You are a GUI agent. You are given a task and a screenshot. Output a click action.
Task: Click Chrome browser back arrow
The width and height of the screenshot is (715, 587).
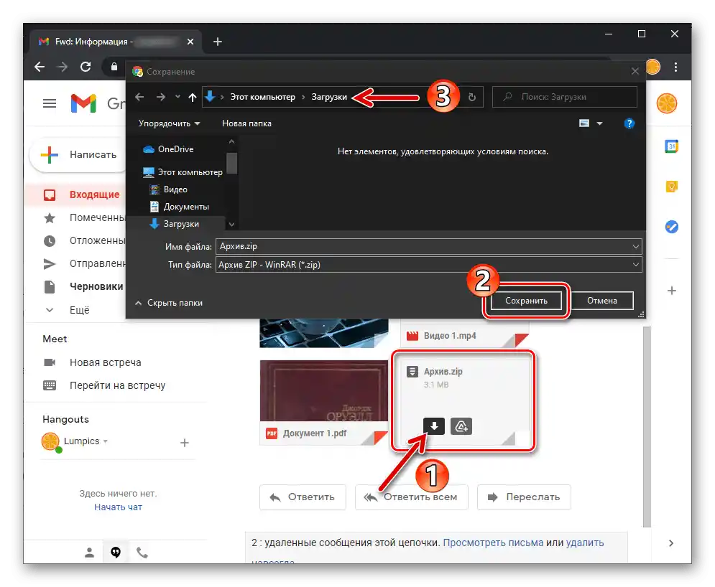coord(40,67)
